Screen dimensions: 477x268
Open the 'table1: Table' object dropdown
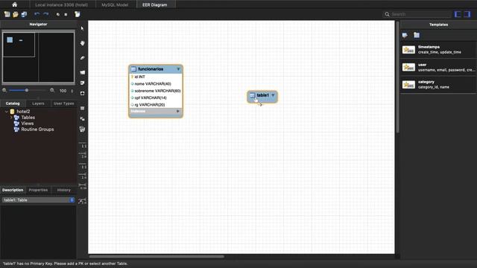click(38, 200)
